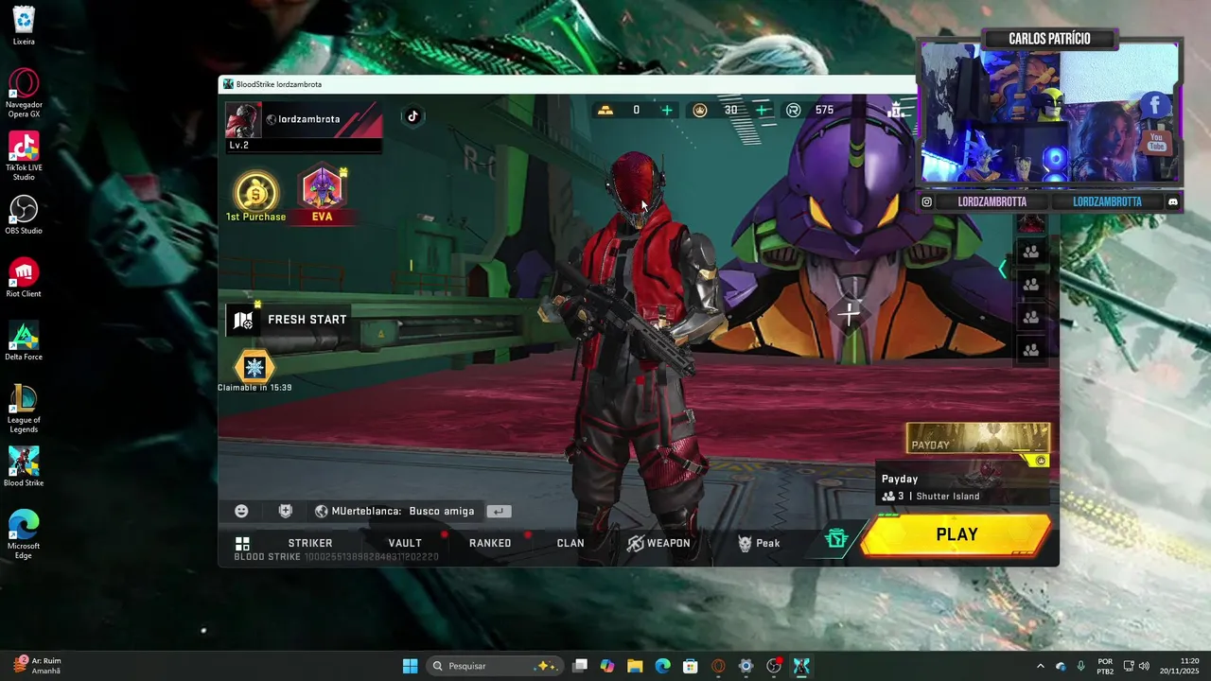Launch Microsoft Edge from the desktop

tap(24, 534)
